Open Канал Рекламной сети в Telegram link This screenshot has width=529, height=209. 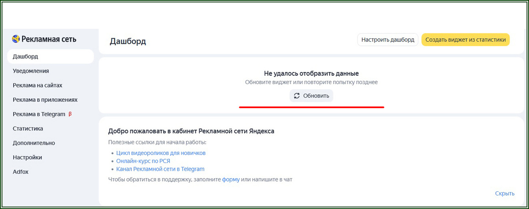(160, 169)
